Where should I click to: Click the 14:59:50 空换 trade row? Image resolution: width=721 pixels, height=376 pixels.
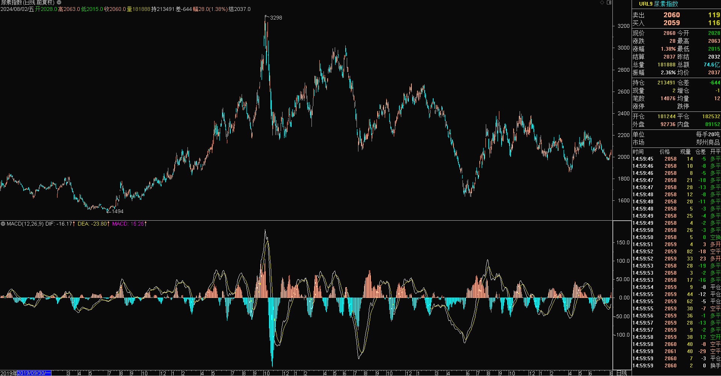tap(676, 237)
